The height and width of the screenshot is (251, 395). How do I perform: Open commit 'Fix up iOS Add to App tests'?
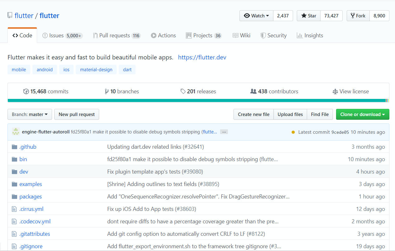pos(152,209)
